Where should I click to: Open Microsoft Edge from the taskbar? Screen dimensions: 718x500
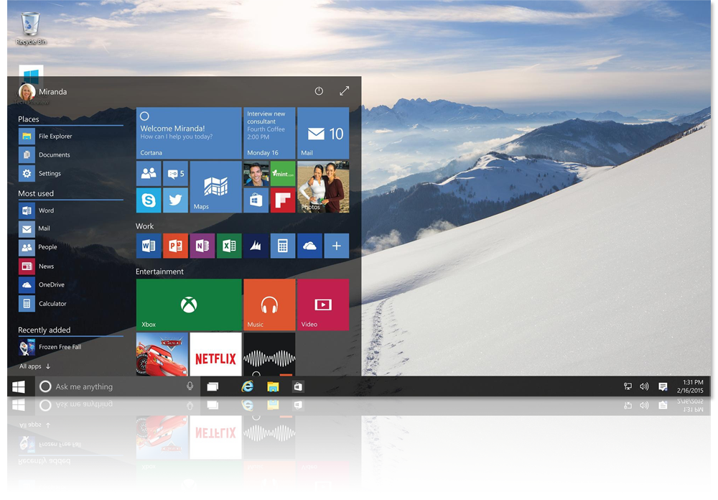coord(248,386)
